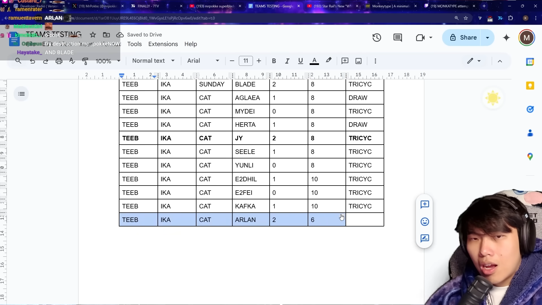
Task: Open the Normal text style dropdown
Action: point(153,61)
